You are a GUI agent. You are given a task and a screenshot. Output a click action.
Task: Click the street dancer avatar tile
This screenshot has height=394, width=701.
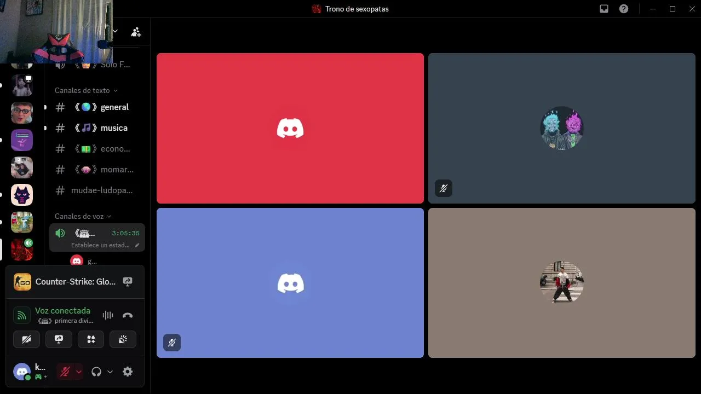pos(562,283)
